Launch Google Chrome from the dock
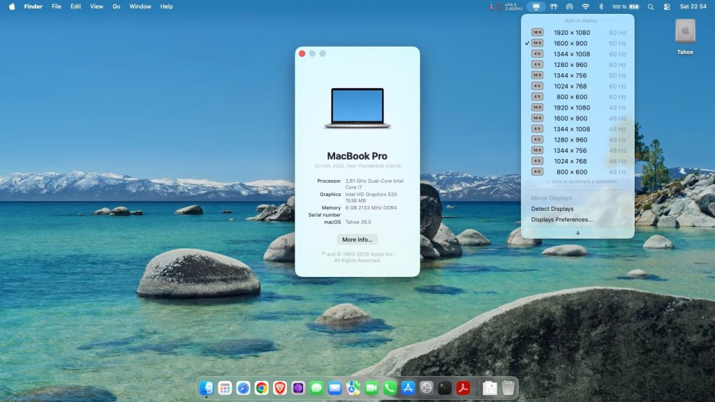The image size is (715, 402). tap(261, 388)
